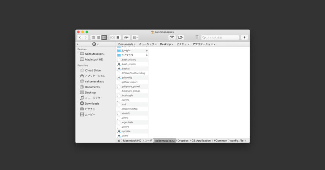Jump to ユーザ in path bar
Screen dimensions: 325x170
pos(148,141)
